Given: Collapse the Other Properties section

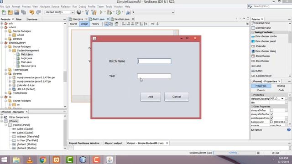Looking at the screenshot, I should click(252, 107).
